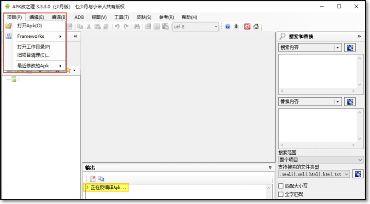
Task: Choose 打开工作目录(P) menu entry
Action: click(x=35, y=47)
